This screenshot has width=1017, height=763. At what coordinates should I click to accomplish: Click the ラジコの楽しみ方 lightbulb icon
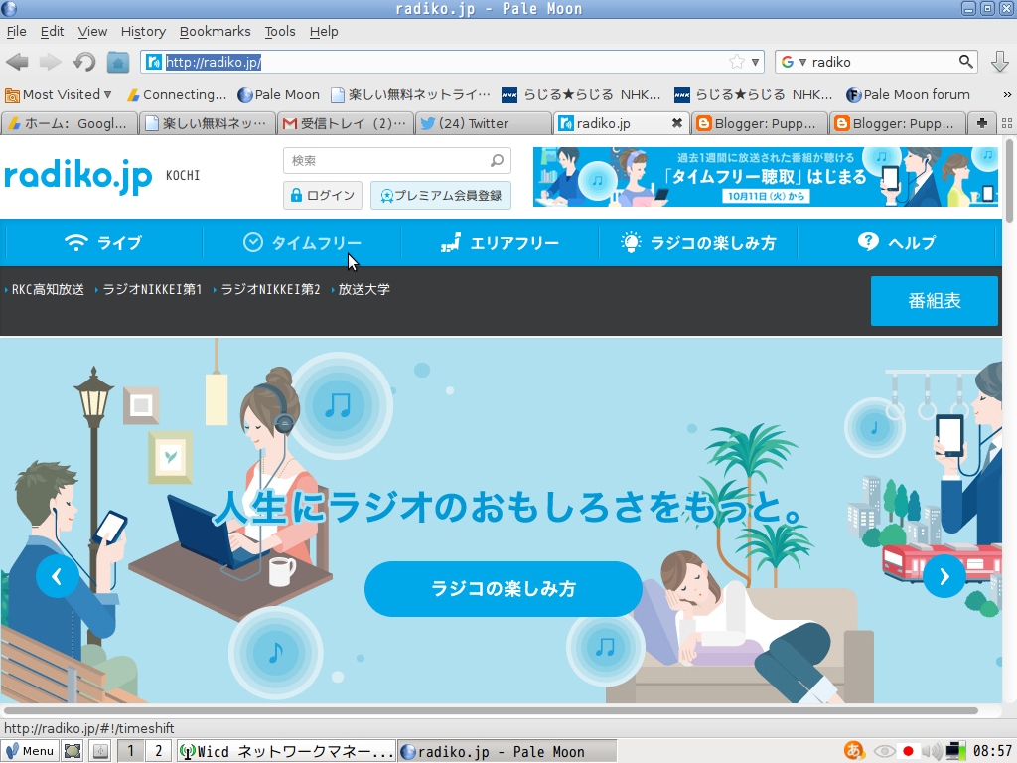[630, 241]
